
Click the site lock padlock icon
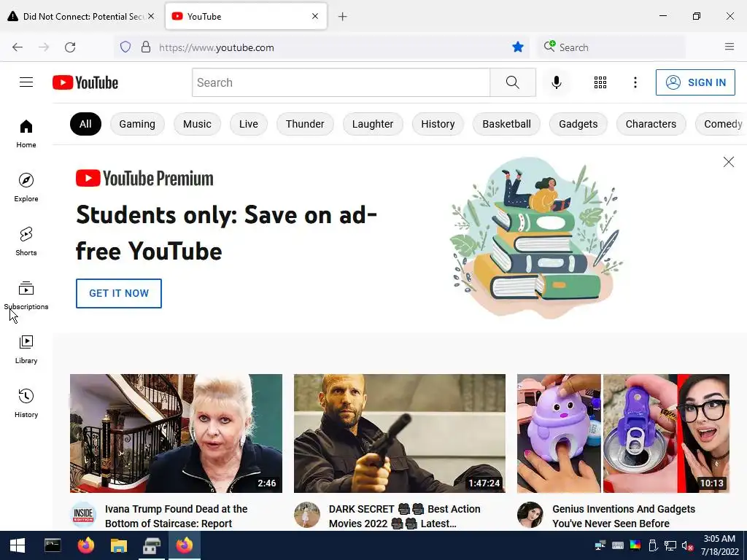146,47
